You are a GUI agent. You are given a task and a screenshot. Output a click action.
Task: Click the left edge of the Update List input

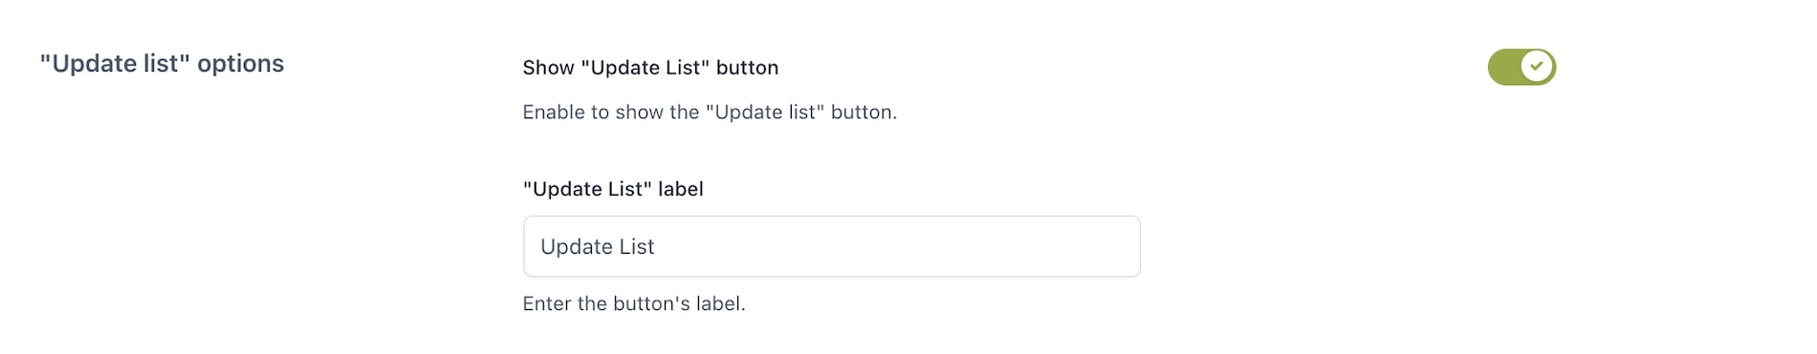coord(529,246)
